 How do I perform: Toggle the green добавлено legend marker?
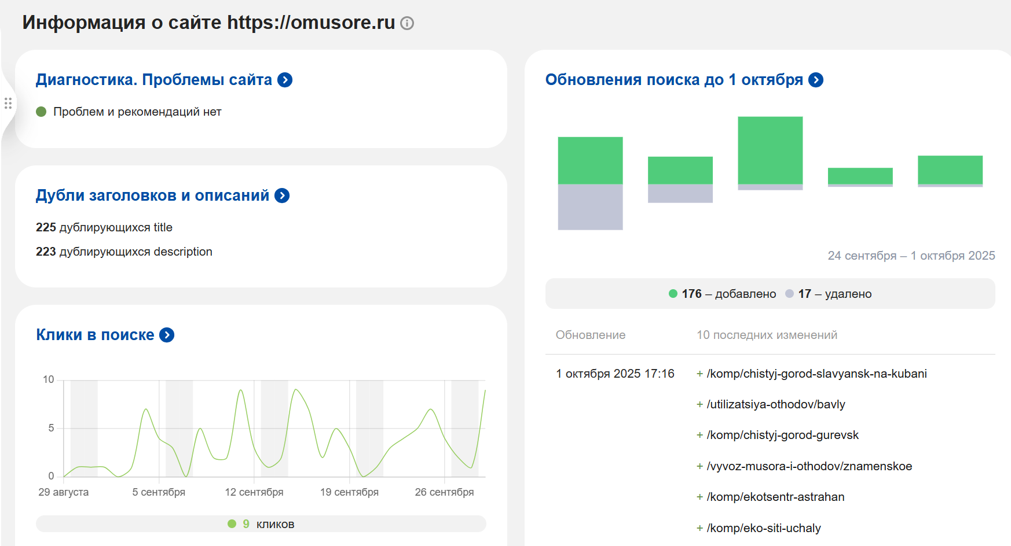point(673,294)
